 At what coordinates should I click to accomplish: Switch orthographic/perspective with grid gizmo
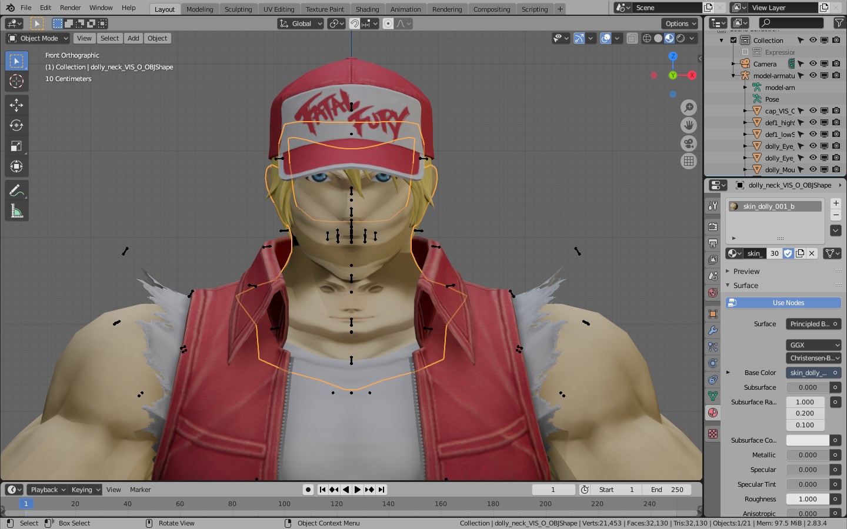689,161
